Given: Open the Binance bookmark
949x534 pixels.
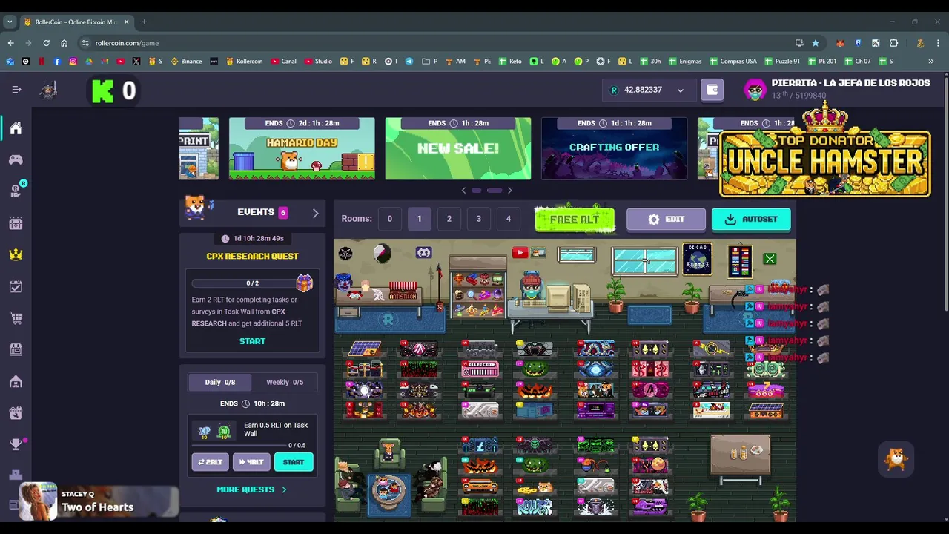Looking at the screenshot, I should 186,62.
